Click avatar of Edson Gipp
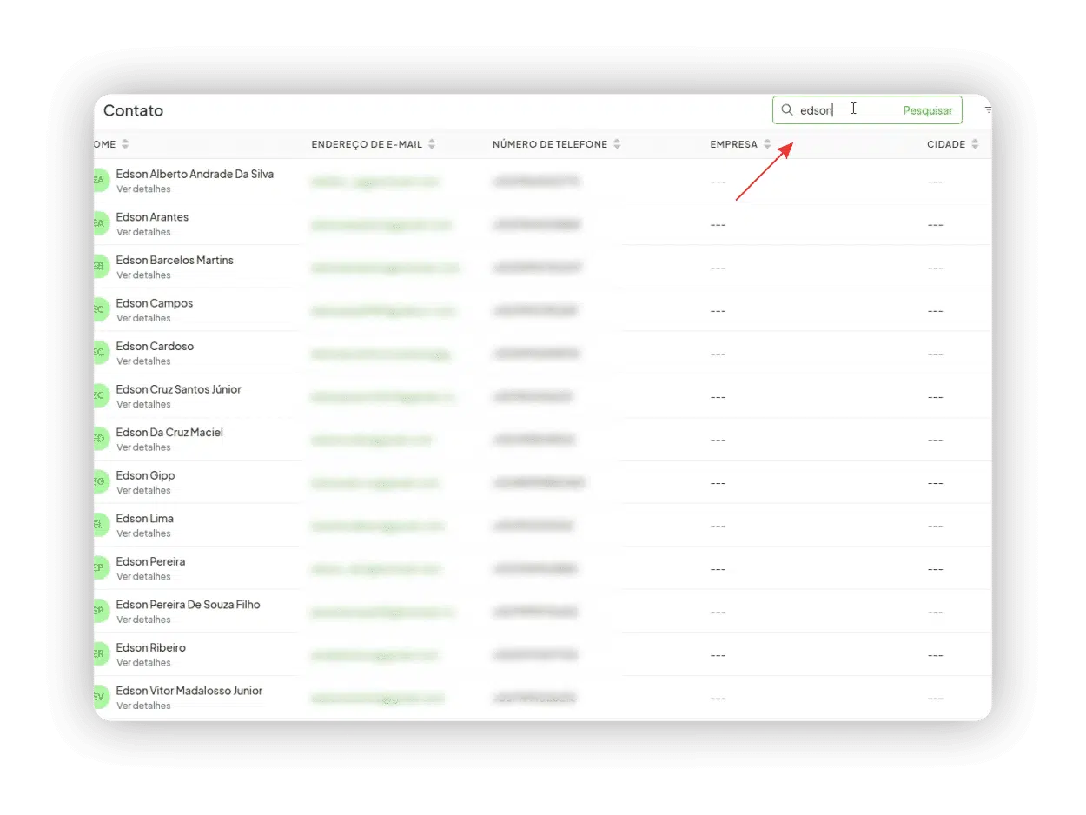The height and width of the screenshot is (815, 1086). point(101,481)
